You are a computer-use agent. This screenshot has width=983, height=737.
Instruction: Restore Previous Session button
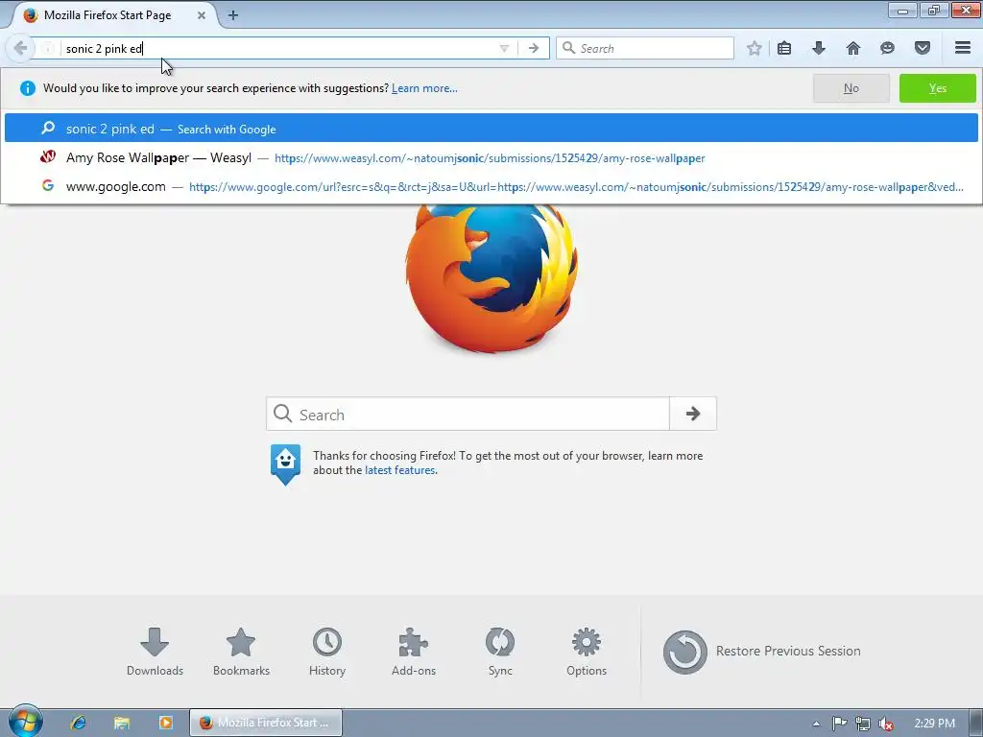[761, 652]
